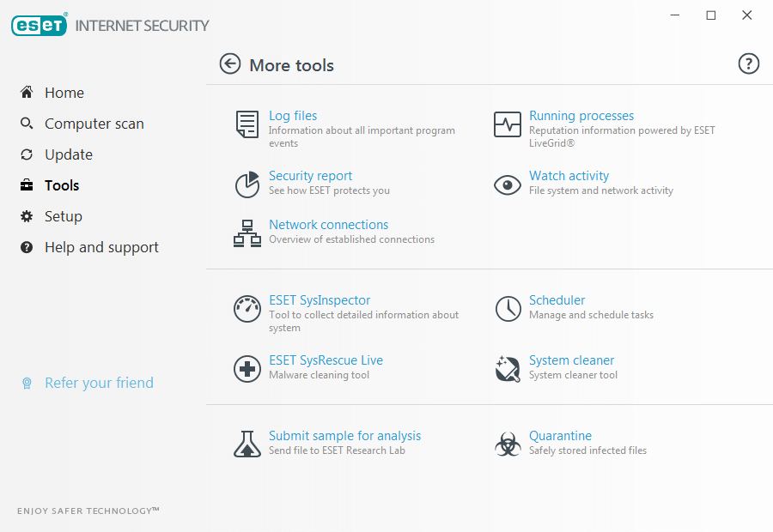Open the Update section
The image size is (773, 532).
pos(69,154)
